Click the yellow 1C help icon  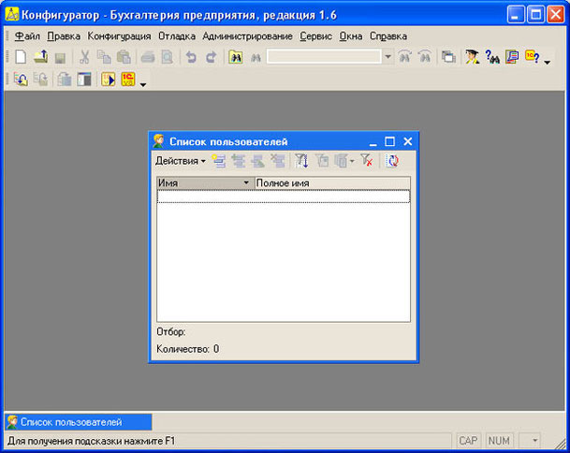pos(532,57)
